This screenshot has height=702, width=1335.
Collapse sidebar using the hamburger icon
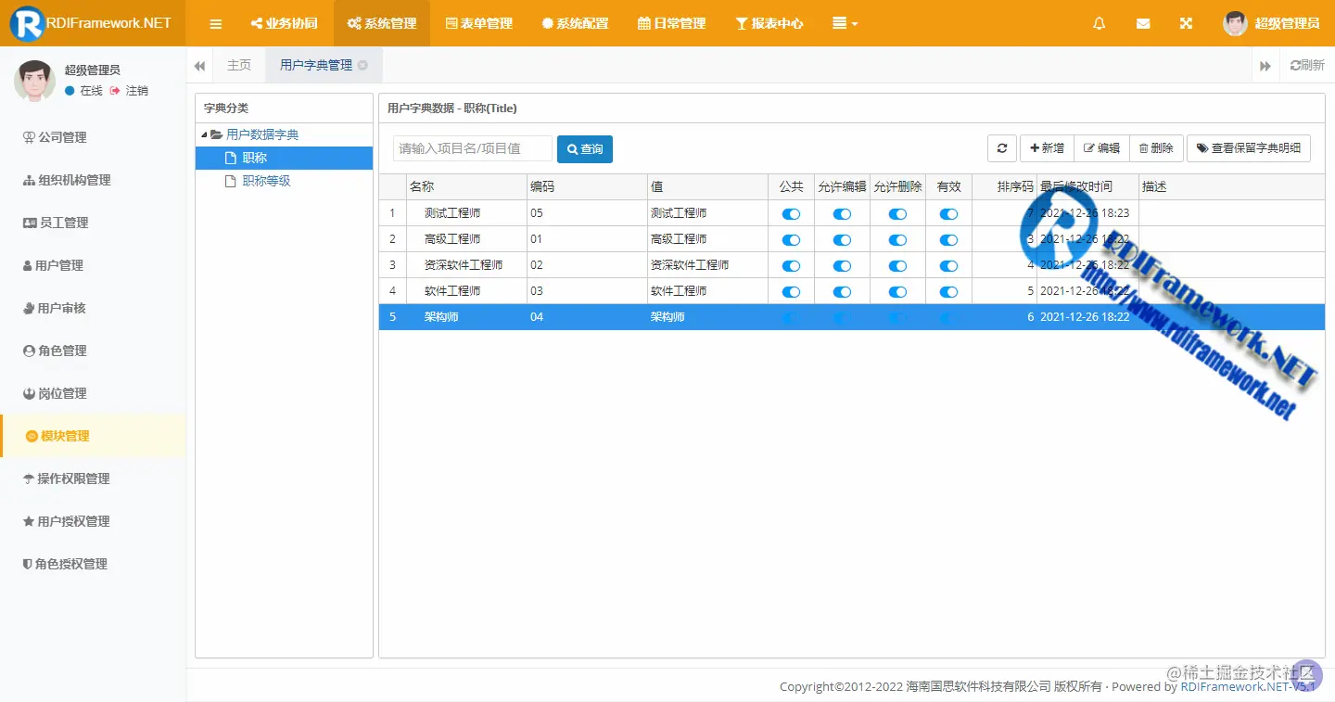point(216,23)
